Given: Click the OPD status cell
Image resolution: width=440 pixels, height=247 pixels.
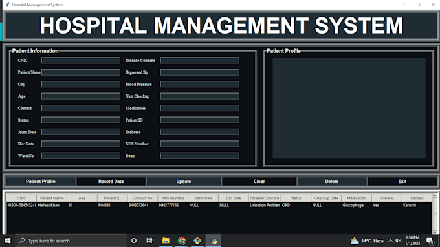Looking at the screenshot, I should tap(286, 205).
